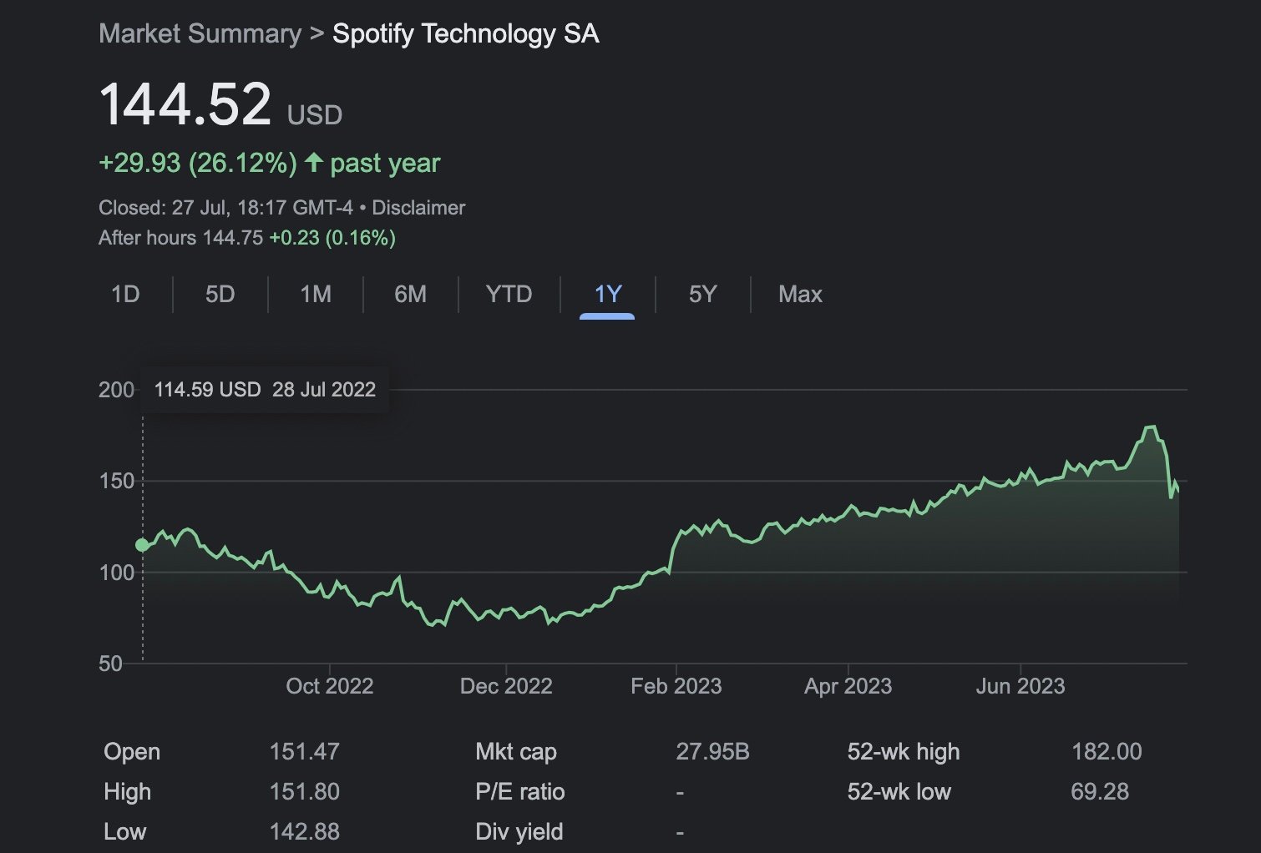Image resolution: width=1261 pixels, height=853 pixels.
Task: Select the YTD tab
Action: tap(509, 295)
